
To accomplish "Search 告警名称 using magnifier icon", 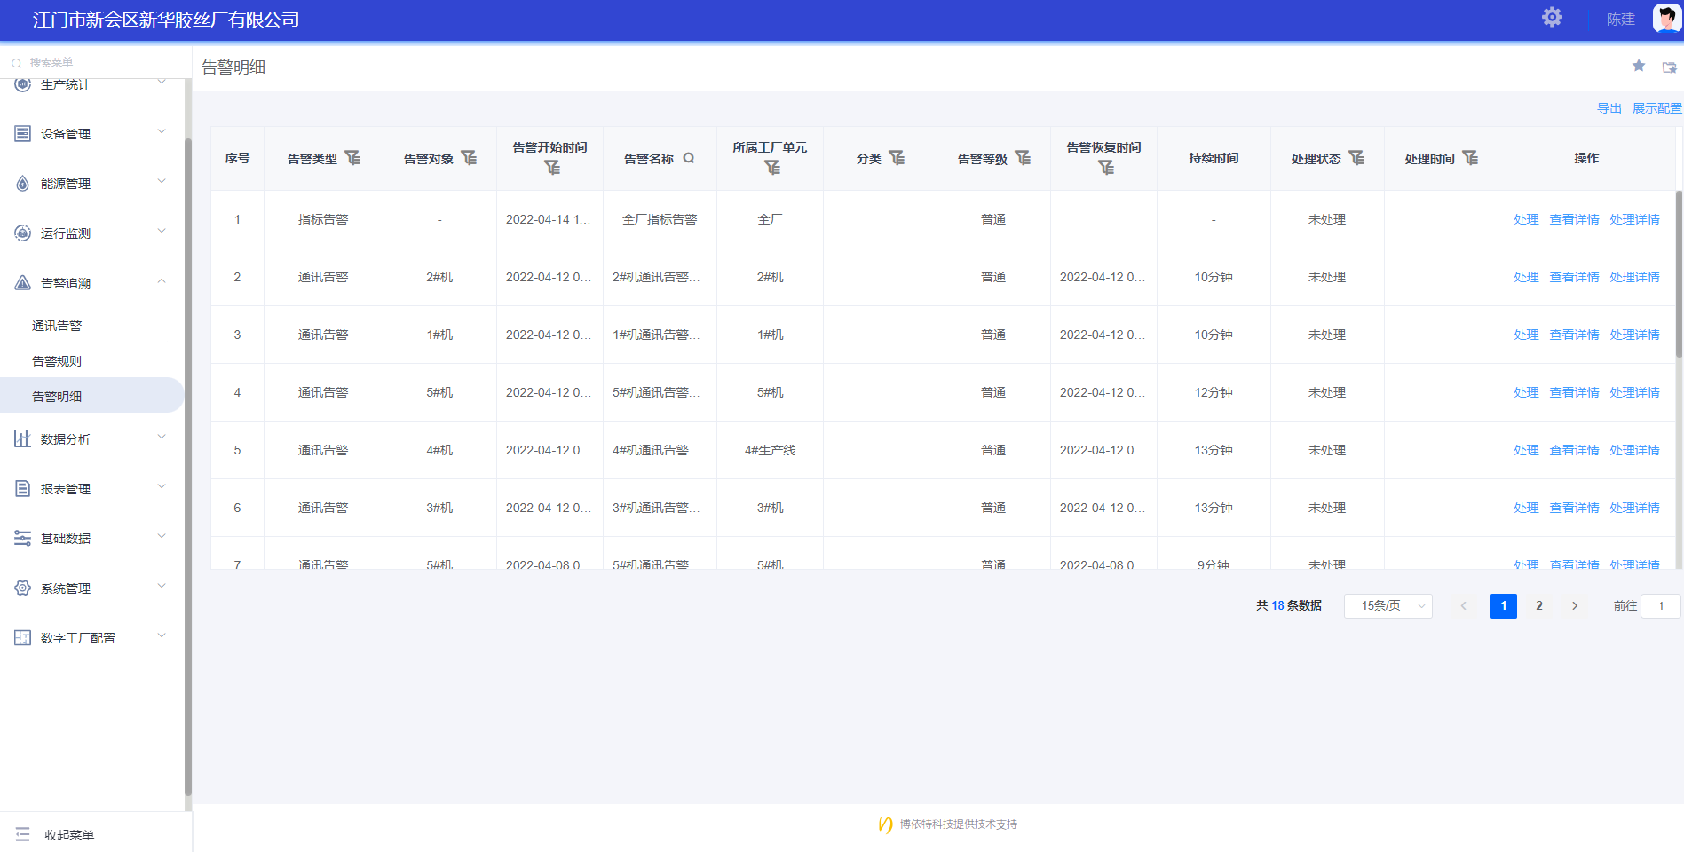I will (689, 158).
